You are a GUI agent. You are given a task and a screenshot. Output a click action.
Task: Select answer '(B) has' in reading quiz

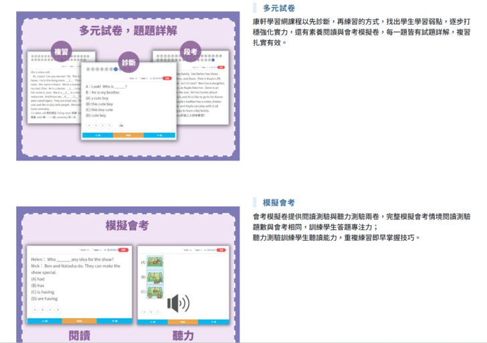click(x=36, y=285)
